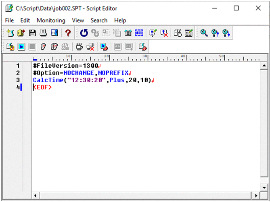Create a new script file
Viewport: 270px width, 202px height.
(10, 33)
